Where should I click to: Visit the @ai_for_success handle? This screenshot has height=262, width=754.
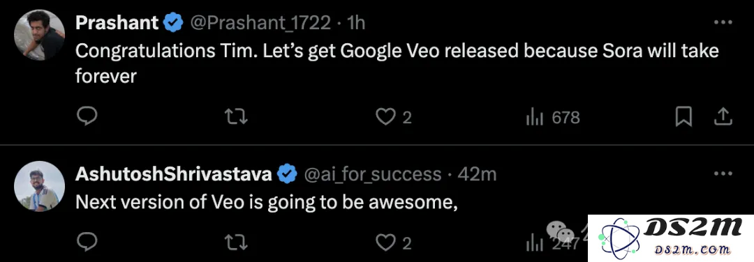pyautogui.click(x=373, y=174)
